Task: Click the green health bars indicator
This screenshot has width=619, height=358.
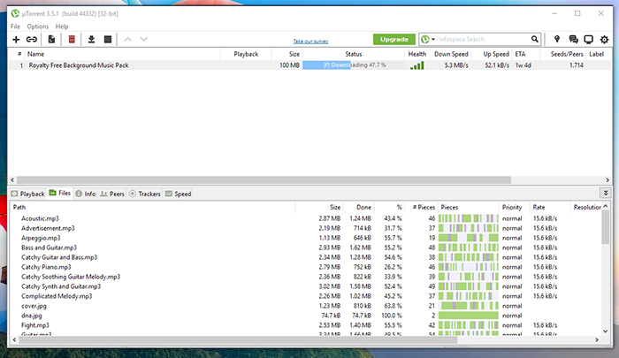Action: pos(416,65)
